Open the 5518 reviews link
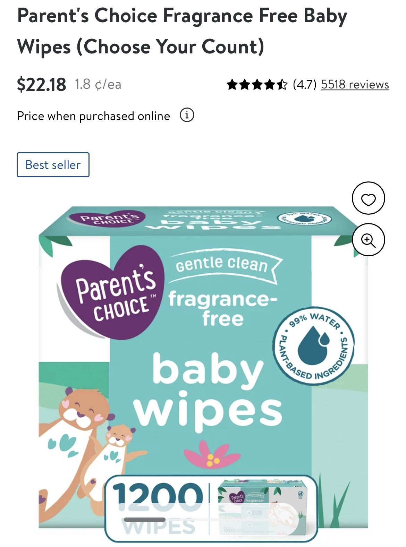This screenshot has width=406, height=547. click(355, 84)
